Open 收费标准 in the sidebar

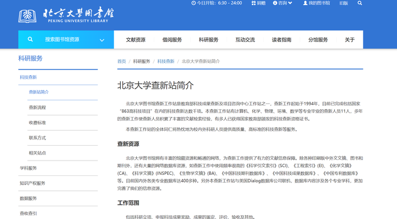37,122
